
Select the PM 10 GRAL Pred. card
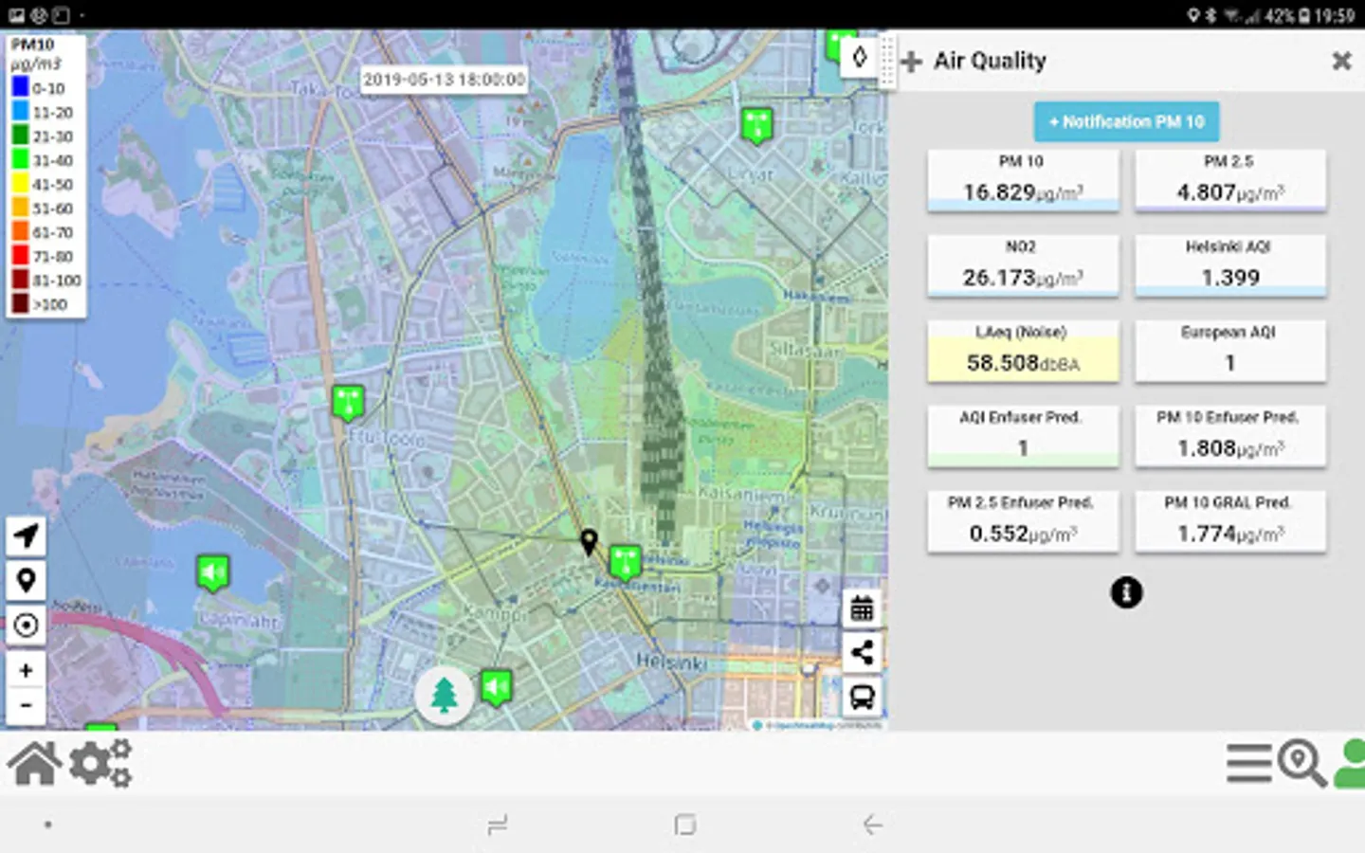coord(1230,521)
